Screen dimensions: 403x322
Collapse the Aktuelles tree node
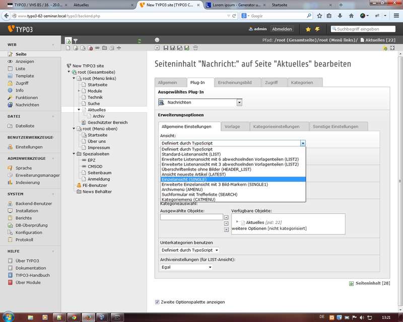pos(79,110)
